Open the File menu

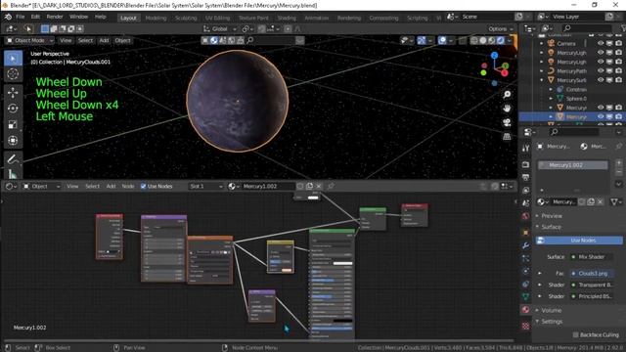(x=20, y=17)
